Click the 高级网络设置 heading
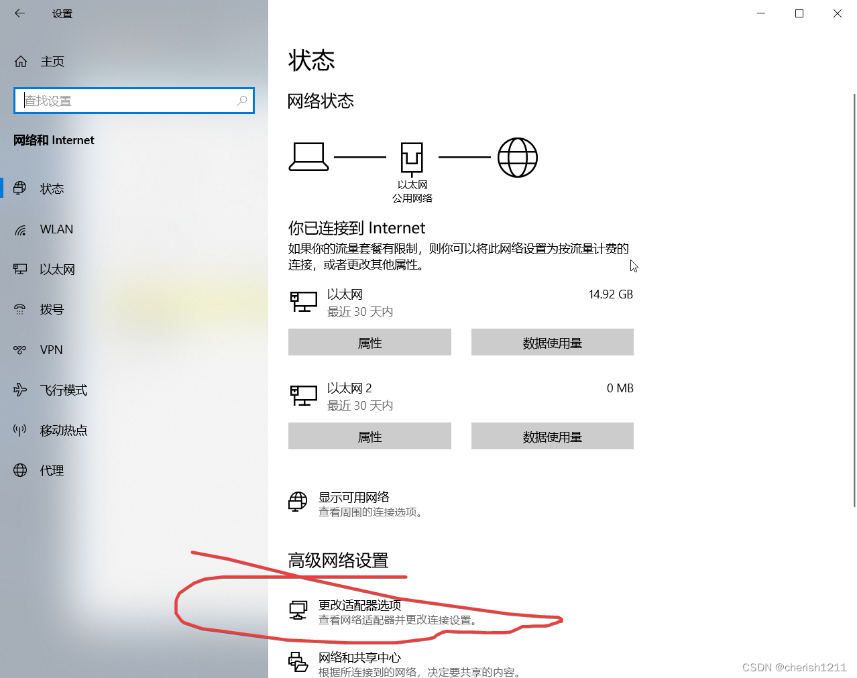The width and height of the screenshot is (857, 678). [339, 560]
